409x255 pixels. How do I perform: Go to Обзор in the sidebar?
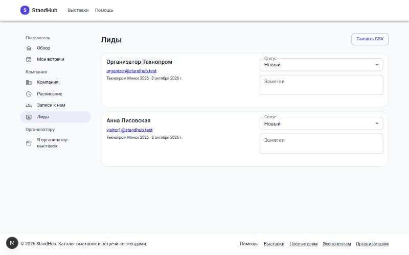coord(56,48)
